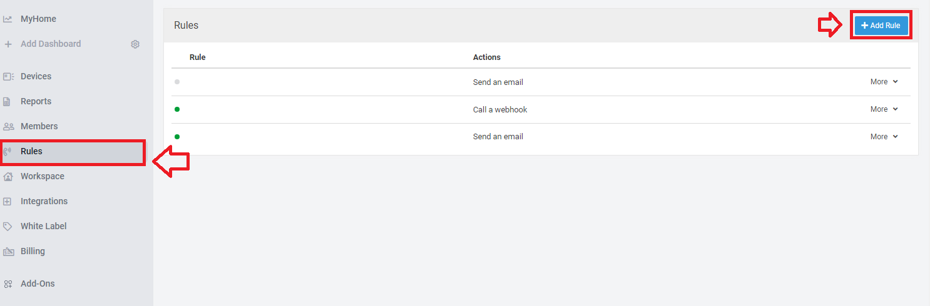Screen dimensions: 930x306
Task: Toggle green status dot of last email rule
Action: tap(177, 137)
